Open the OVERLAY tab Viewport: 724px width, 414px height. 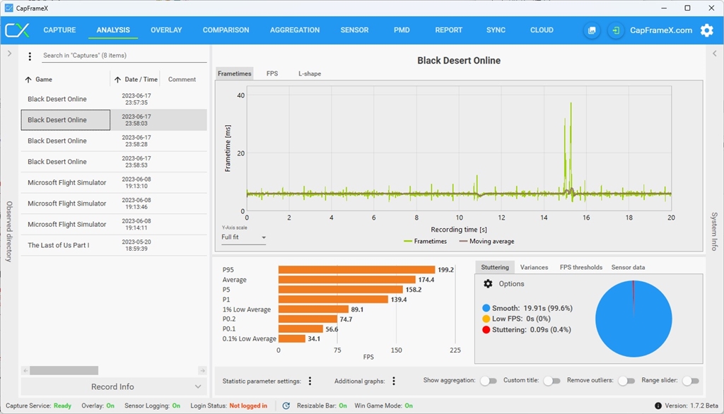pos(166,30)
